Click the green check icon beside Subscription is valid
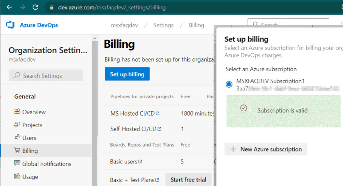The width and height of the screenshot is (343, 186). point(244,108)
